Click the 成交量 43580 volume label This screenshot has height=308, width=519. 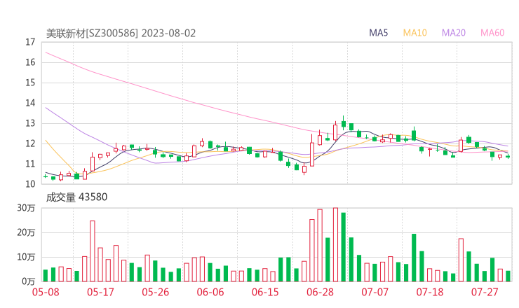click(x=76, y=197)
